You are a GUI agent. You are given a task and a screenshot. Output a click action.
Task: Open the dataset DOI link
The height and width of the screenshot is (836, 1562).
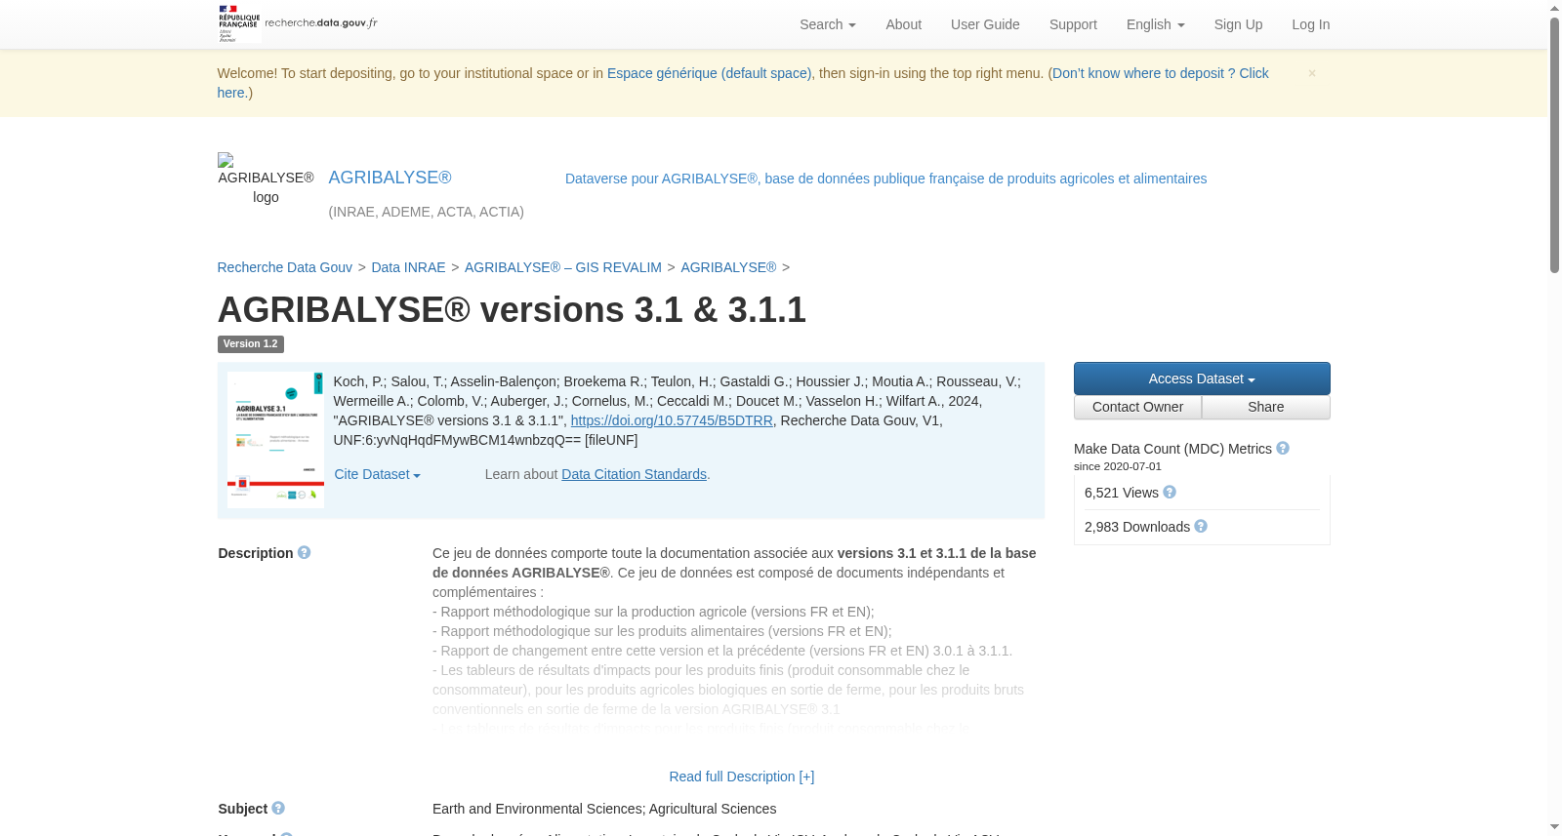[672, 420]
